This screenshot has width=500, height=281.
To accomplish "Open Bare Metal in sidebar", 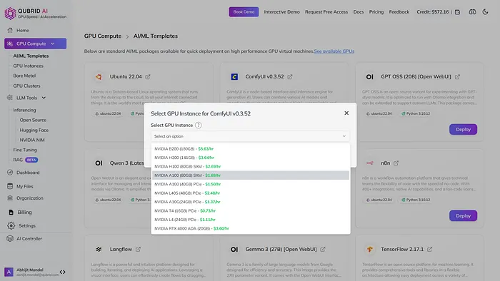I will pyautogui.click(x=24, y=76).
